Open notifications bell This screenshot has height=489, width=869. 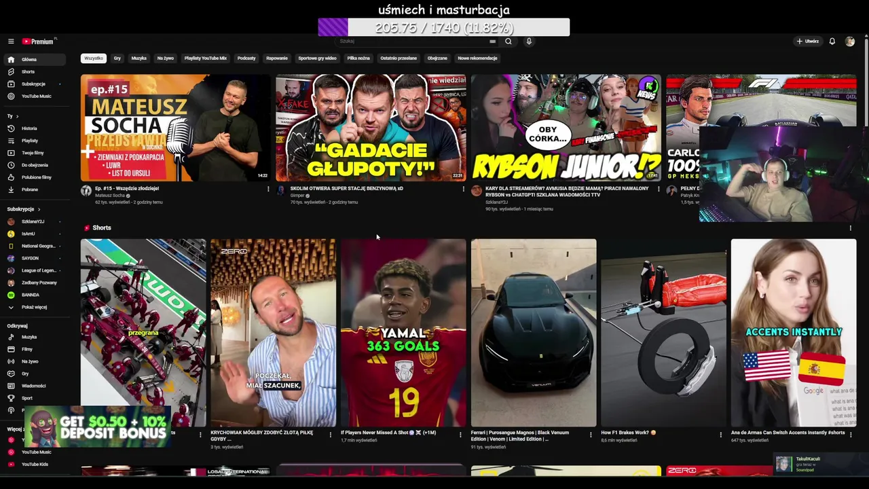coord(832,41)
